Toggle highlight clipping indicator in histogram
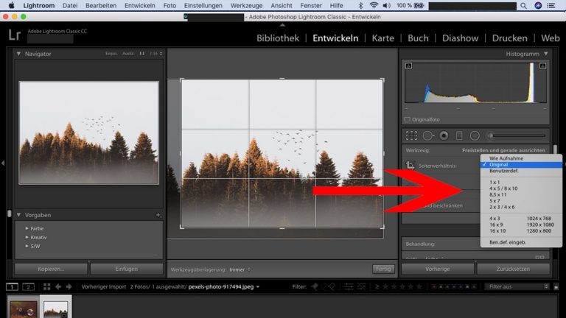Screen dimensions: 566x318 pos(542,66)
